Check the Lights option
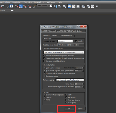This screenshot has width=116, height=113. coord(66,95)
